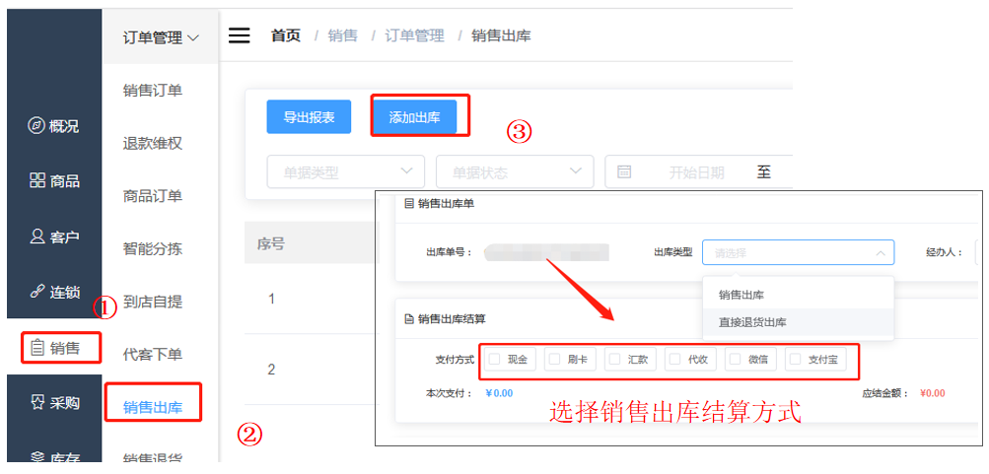Click 首页 breadcrumb link
The height and width of the screenshot is (474, 989).
[286, 35]
